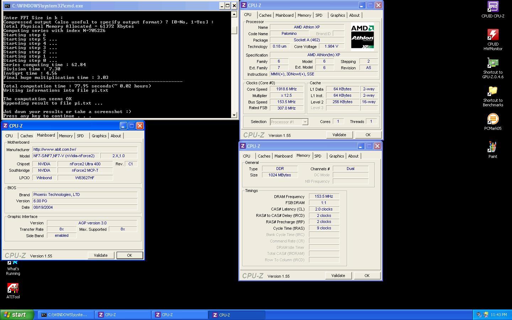Open Mainboard tab in Memory CPU-Z window

tap(283, 156)
